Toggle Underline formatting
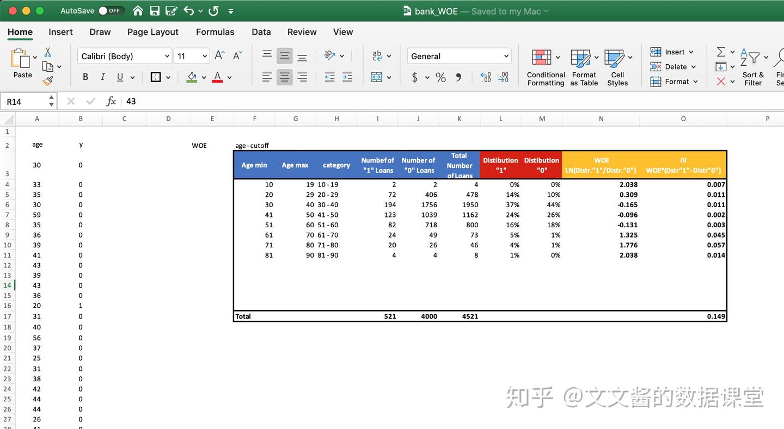 (119, 77)
